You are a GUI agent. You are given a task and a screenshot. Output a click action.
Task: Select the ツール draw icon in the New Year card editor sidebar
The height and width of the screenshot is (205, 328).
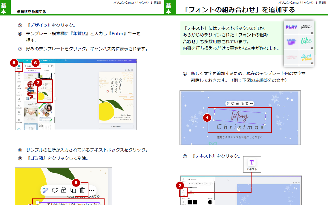point(19,100)
